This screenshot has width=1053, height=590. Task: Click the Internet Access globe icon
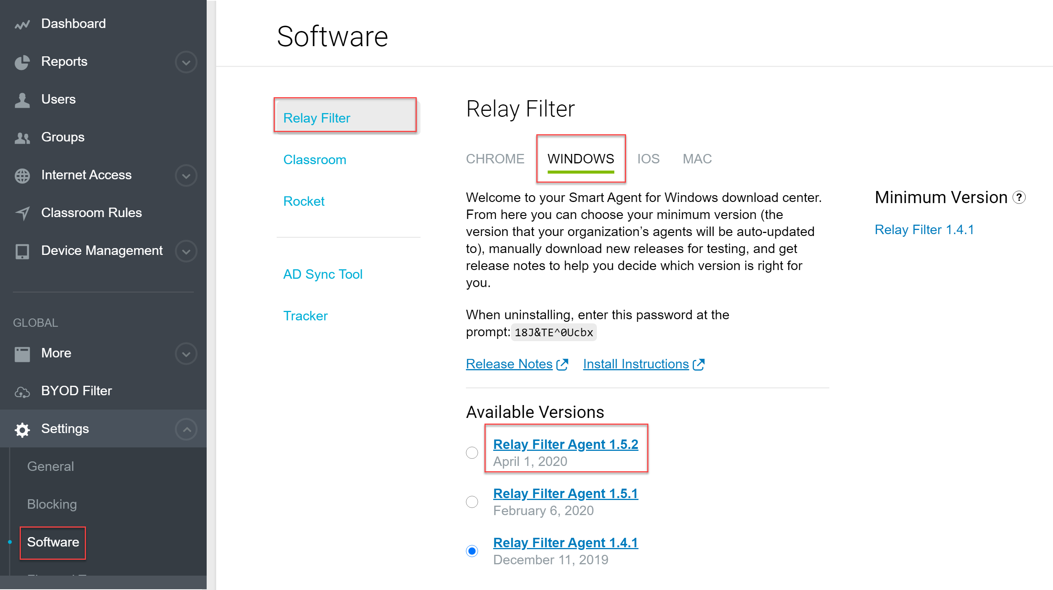[x=22, y=176]
